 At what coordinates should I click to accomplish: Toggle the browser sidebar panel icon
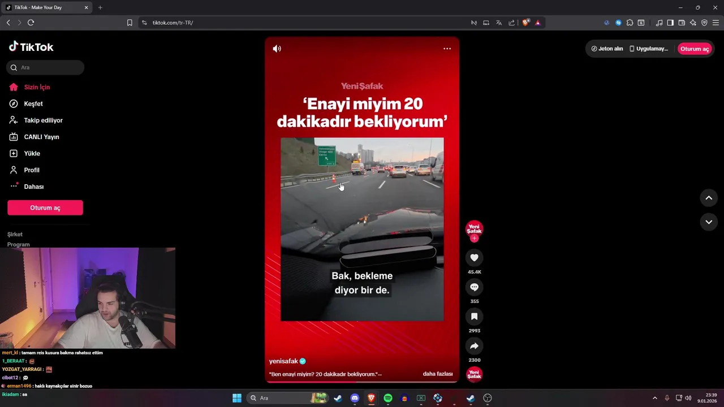click(x=670, y=23)
